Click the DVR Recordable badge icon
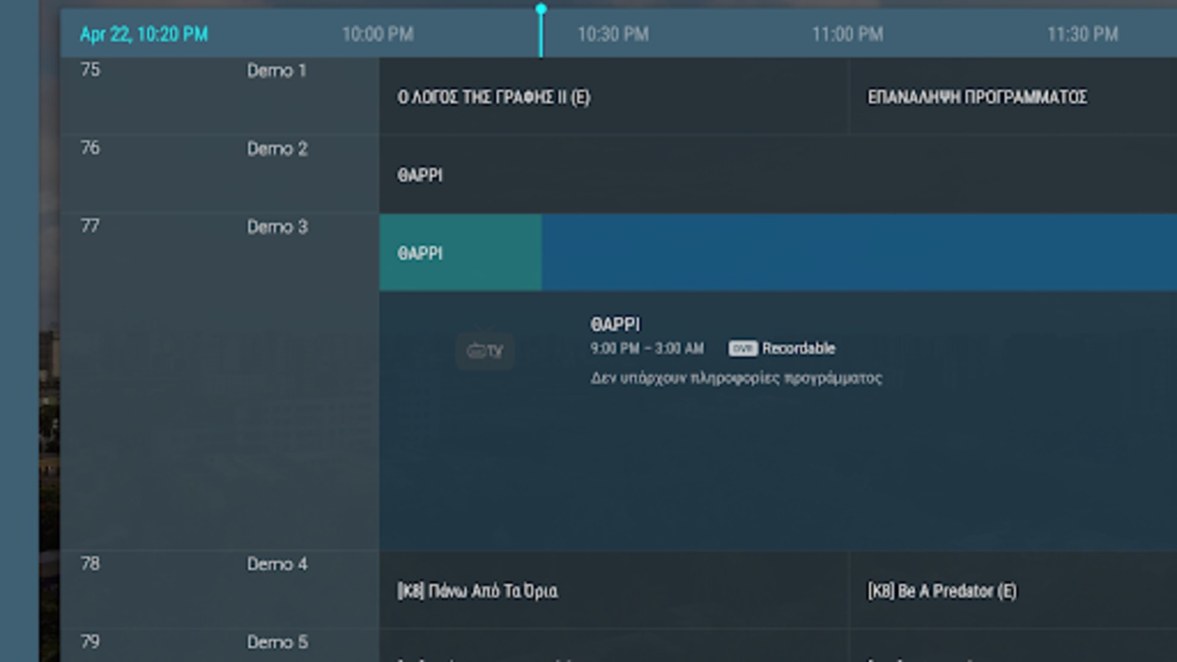Screen dimensions: 1177x662 [x=742, y=348]
